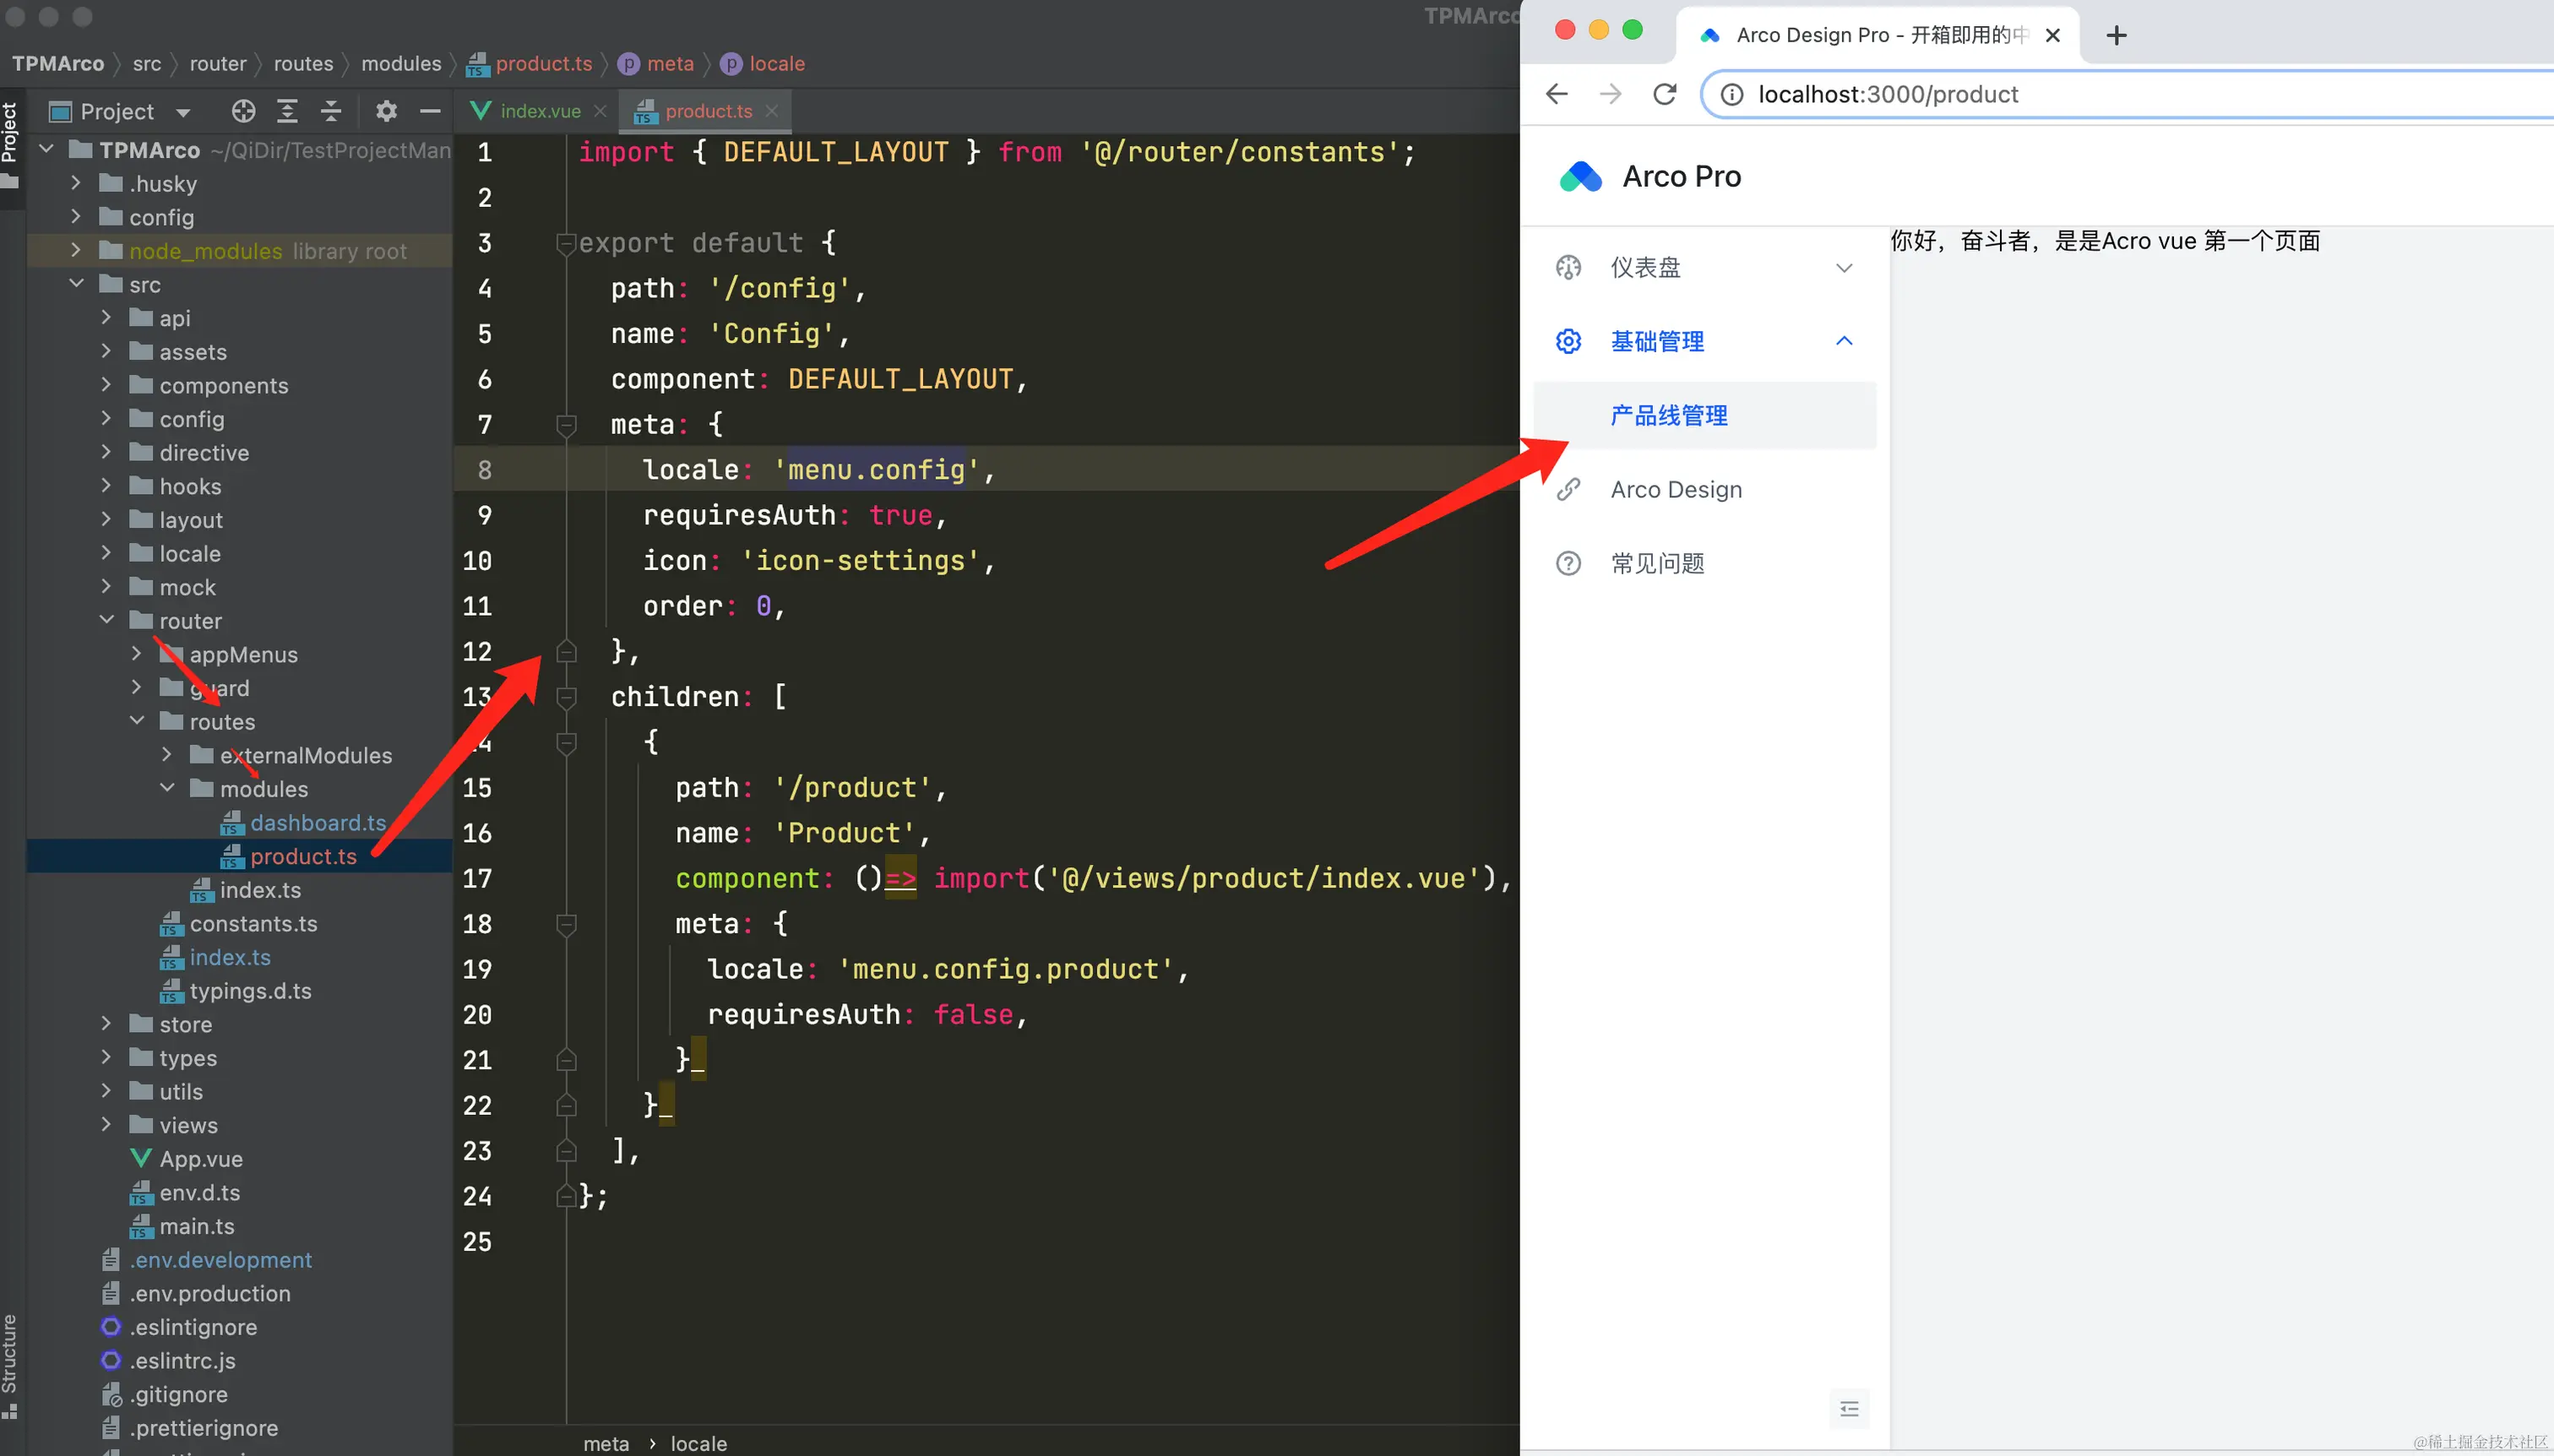The width and height of the screenshot is (2554, 1456).
Task: Fold the export default block gutter marker
Action: tap(566, 243)
